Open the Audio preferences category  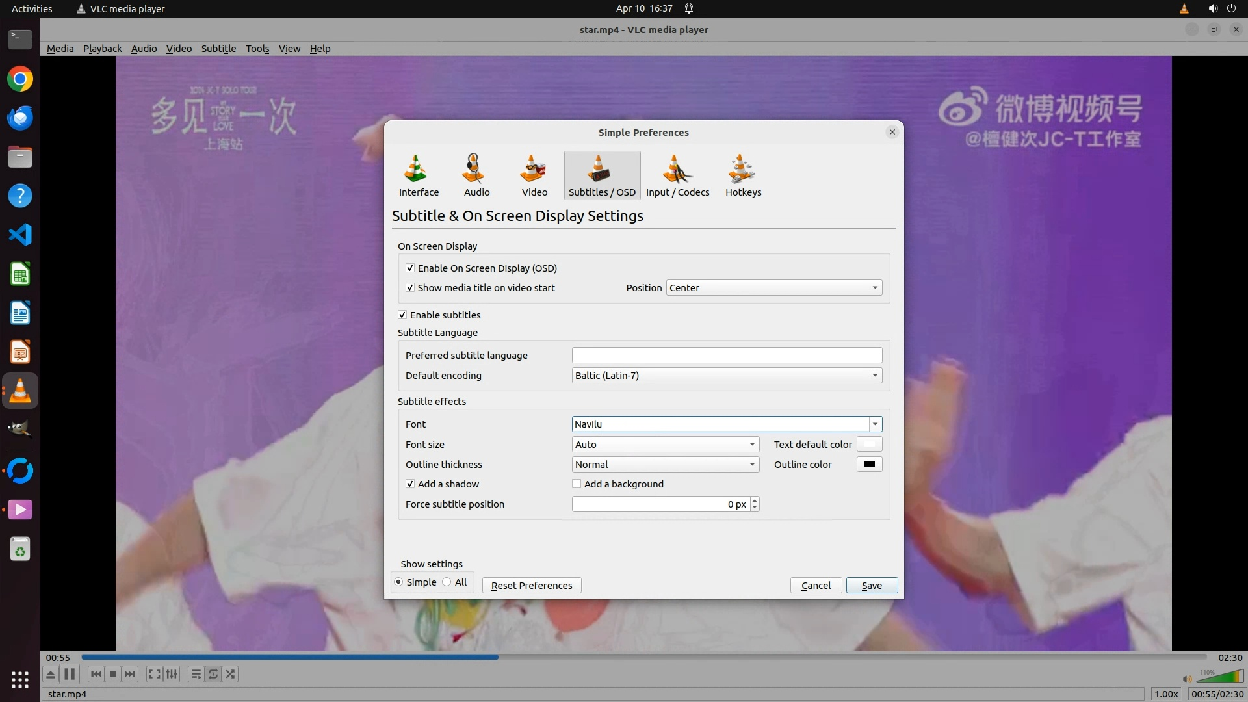pos(476,175)
